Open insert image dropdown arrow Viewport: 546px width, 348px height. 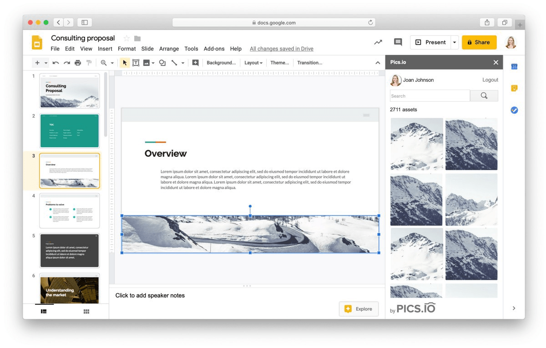[153, 63]
